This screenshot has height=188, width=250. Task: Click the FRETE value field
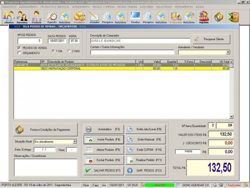point(221,152)
